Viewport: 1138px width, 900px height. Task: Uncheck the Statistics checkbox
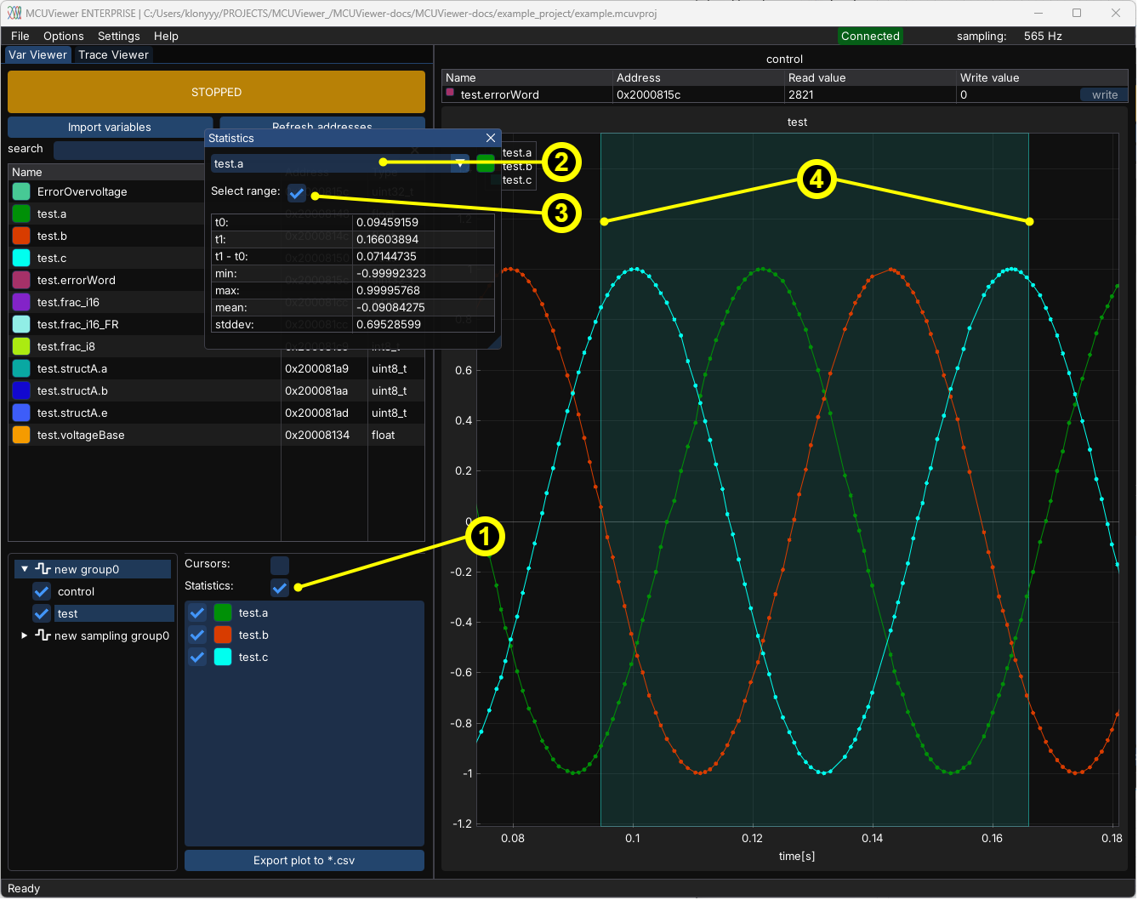click(280, 587)
